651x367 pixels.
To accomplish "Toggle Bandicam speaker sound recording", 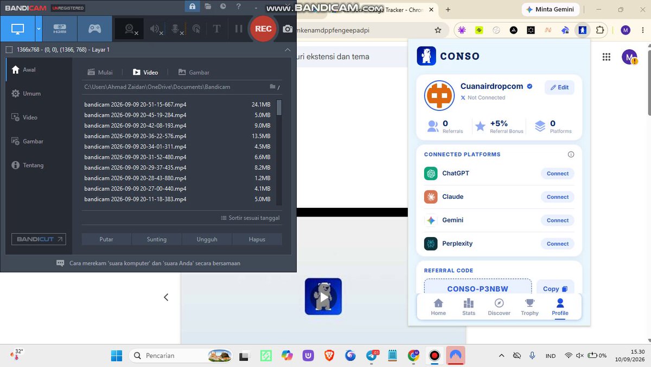I will pyautogui.click(x=156, y=29).
